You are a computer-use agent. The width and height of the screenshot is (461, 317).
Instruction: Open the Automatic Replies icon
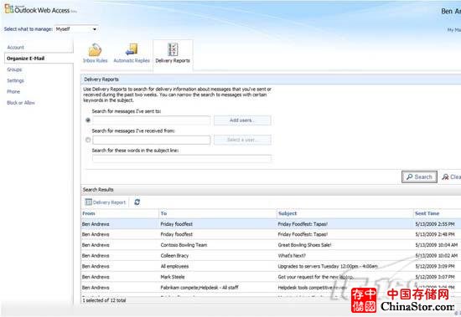coord(132,54)
